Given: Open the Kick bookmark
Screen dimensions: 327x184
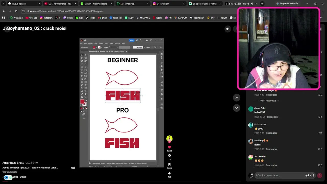Looking at the screenshot, I should (x=79, y=18).
